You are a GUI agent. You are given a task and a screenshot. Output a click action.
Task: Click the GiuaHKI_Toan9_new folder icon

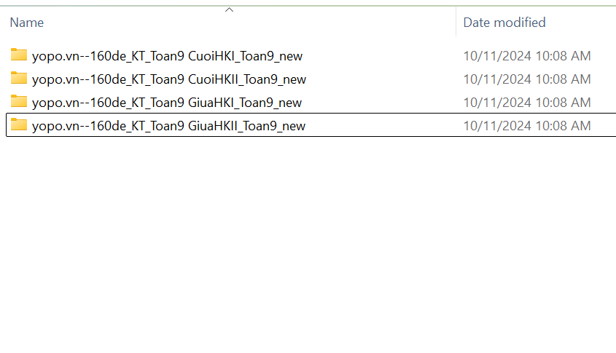click(x=19, y=102)
